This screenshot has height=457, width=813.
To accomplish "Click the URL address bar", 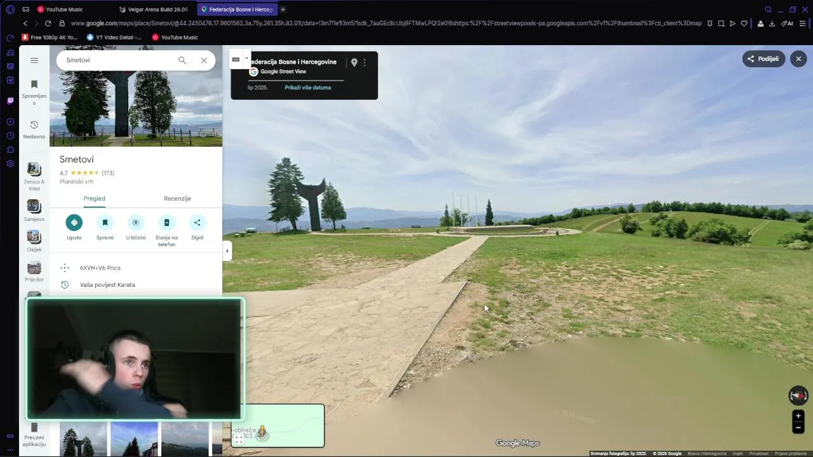I will [x=386, y=23].
